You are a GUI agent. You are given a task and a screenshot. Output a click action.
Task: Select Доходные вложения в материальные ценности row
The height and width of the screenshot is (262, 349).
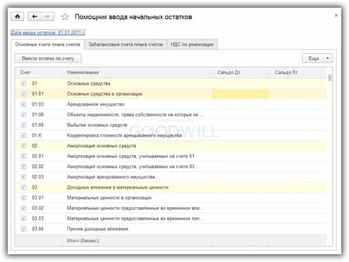click(170, 187)
